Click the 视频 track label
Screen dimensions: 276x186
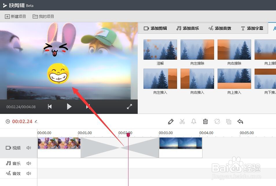16,148
